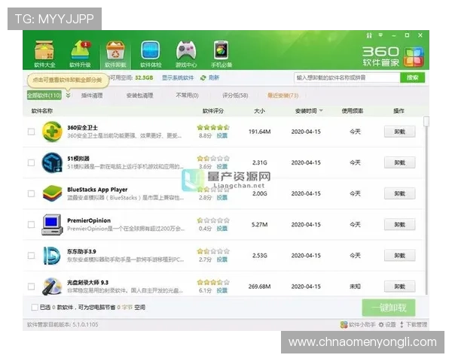Expand the 全部软件 category chevron
Screen dimensions: 452x361
tap(68, 96)
